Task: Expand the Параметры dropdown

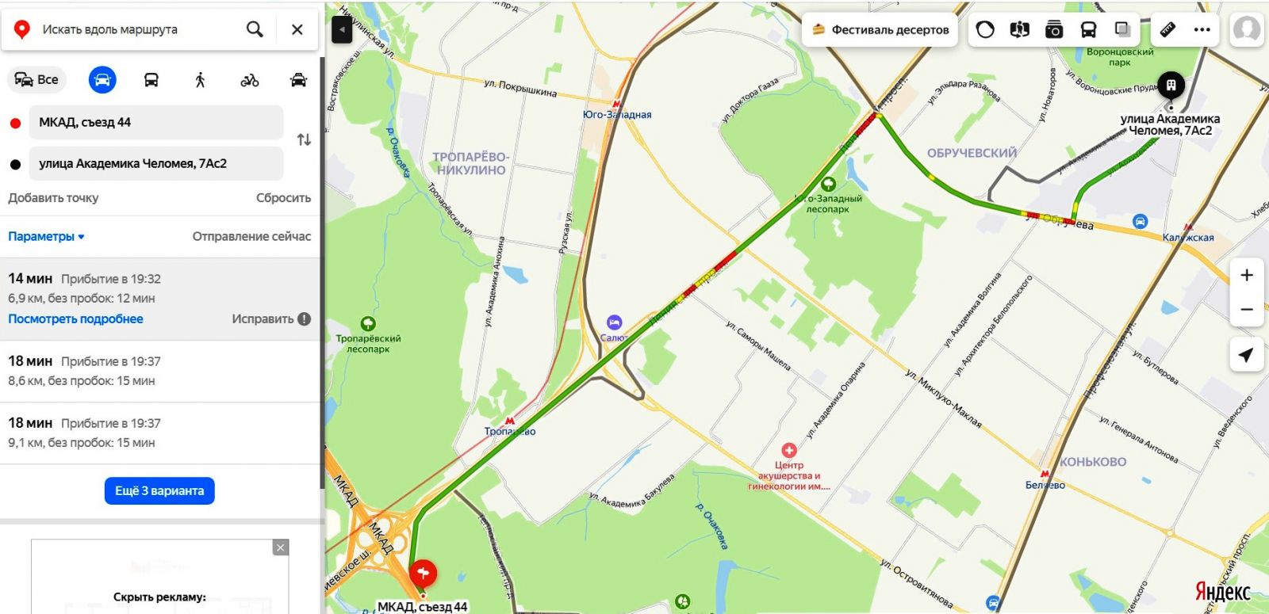Action: [x=46, y=236]
